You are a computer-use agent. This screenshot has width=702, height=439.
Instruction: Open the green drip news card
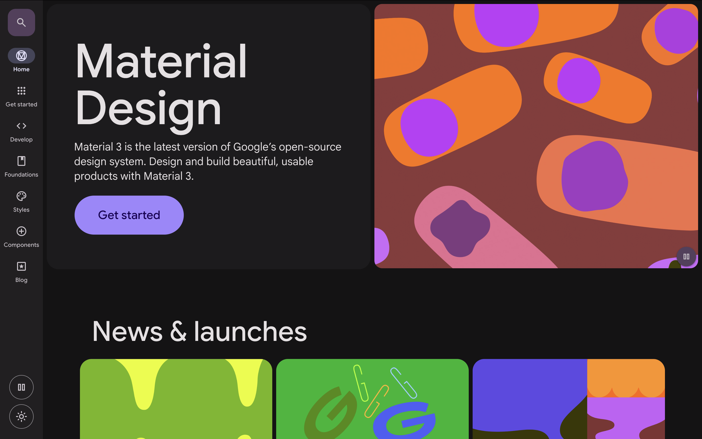coord(176,399)
